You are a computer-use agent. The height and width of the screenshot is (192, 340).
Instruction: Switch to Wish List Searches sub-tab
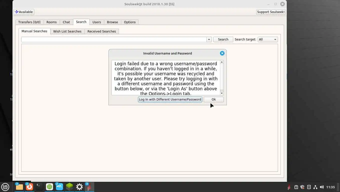click(67, 31)
